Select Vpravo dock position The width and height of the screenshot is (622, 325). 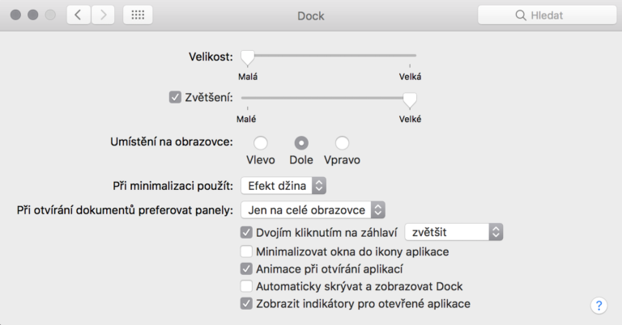tap(342, 143)
